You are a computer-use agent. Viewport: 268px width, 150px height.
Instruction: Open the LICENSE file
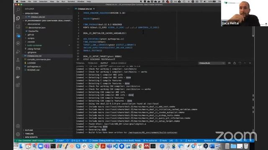pyautogui.click(x=31, y=63)
